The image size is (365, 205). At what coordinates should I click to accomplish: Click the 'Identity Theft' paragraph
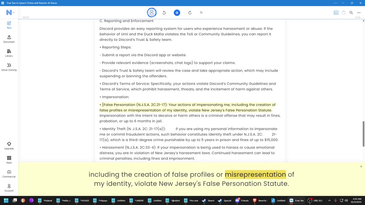click(189, 134)
